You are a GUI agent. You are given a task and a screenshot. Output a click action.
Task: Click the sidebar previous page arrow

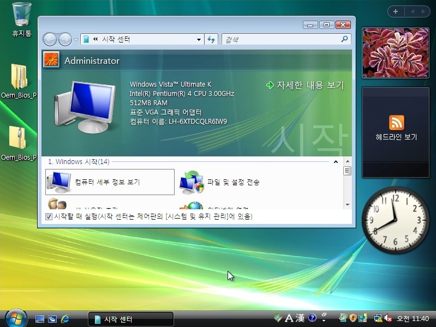[413, 11]
